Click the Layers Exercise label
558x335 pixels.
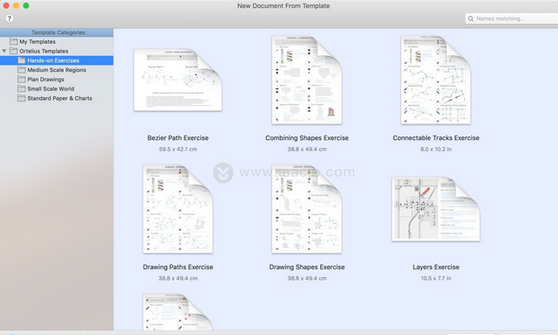pos(436,267)
